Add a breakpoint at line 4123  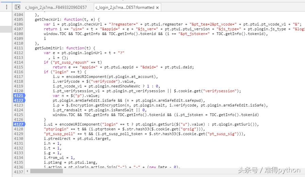tap(18, 105)
